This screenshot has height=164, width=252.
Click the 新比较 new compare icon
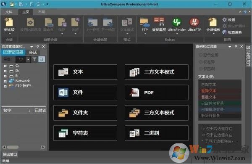[9, 22]
